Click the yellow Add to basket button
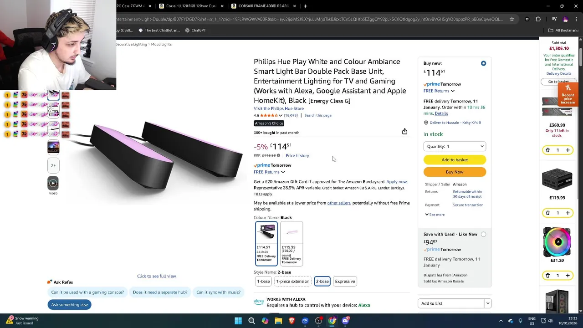 coord(455,160)
